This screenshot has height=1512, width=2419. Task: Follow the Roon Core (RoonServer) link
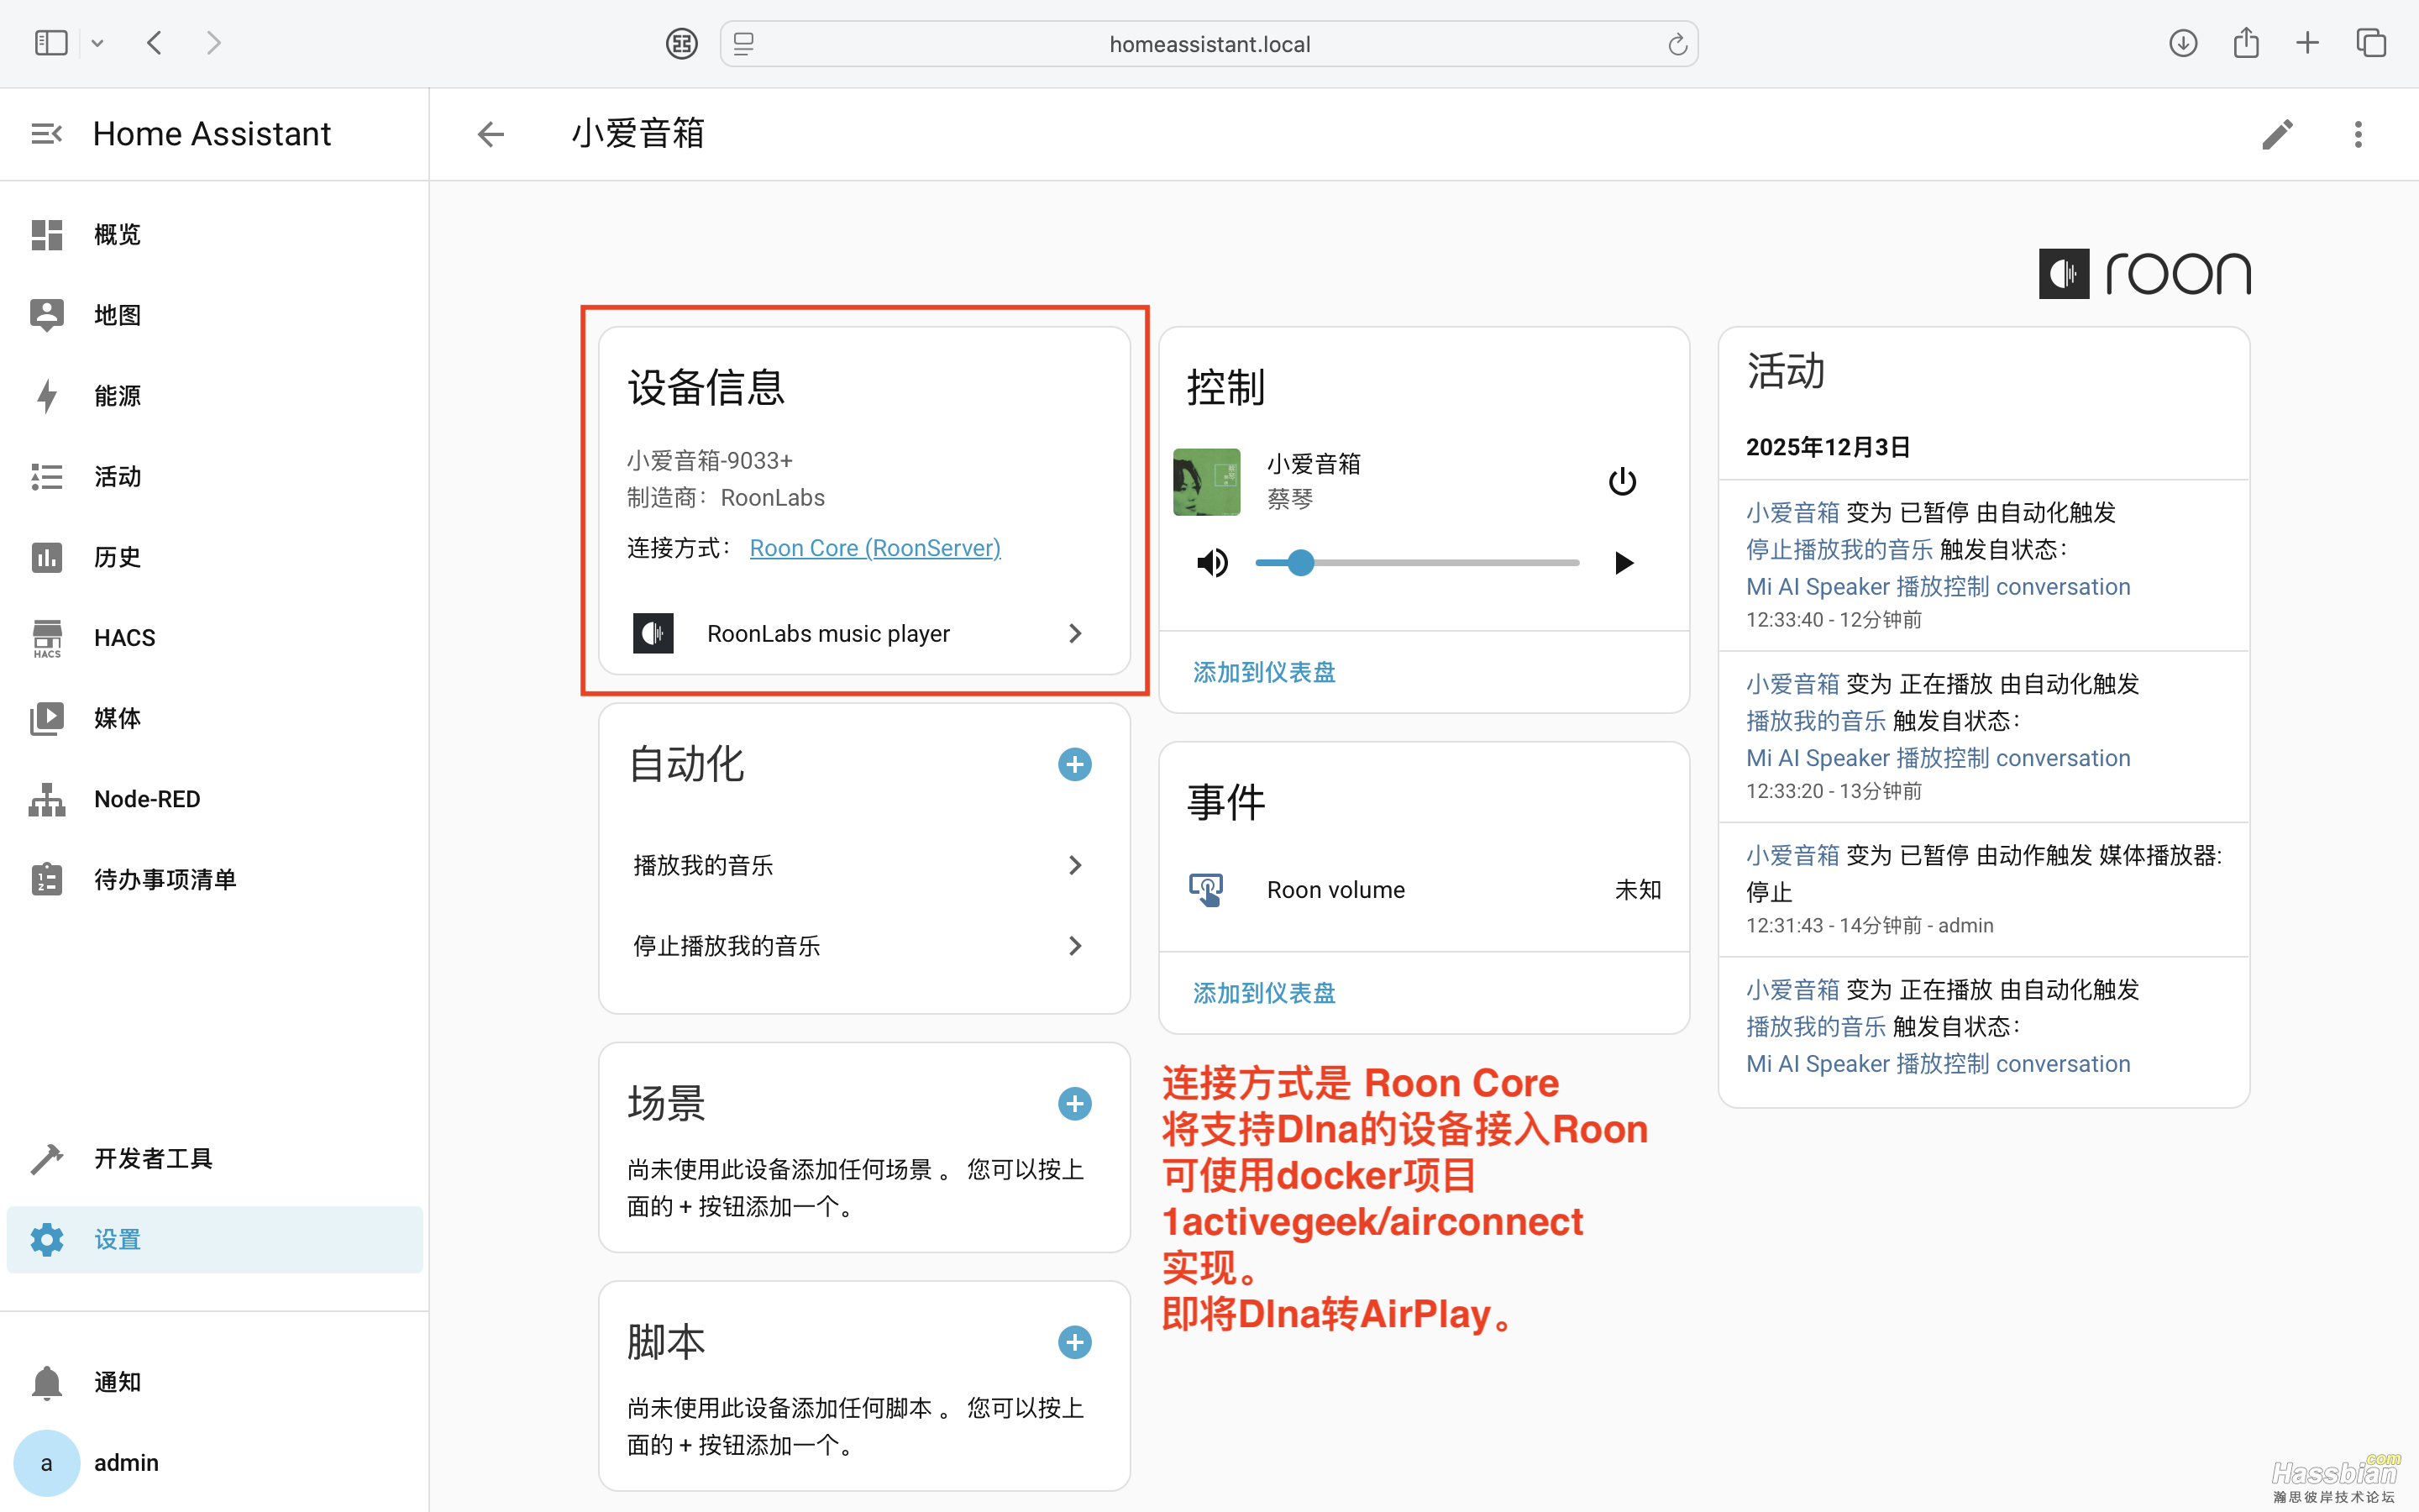(x=874, y=548)
